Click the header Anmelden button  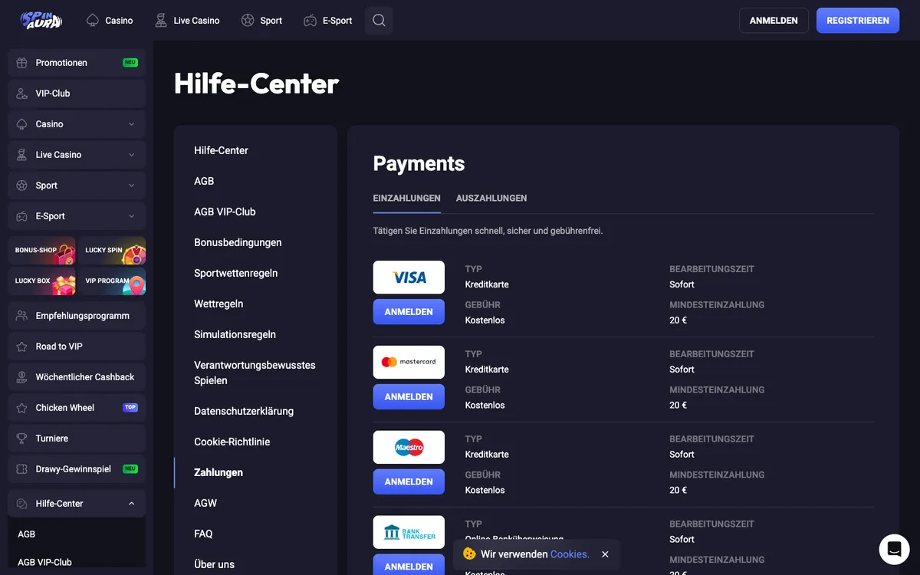[774, 21]
